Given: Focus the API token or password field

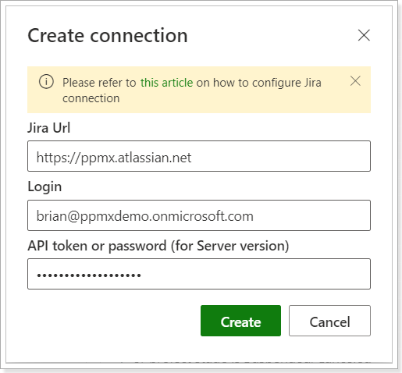Looking at the screenshot, I should (199, 274).
